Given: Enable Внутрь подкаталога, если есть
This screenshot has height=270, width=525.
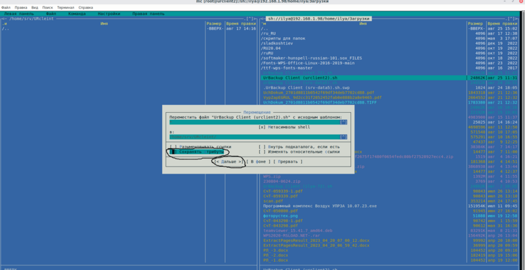Looking at the screenshot, I should coord(299,147).
